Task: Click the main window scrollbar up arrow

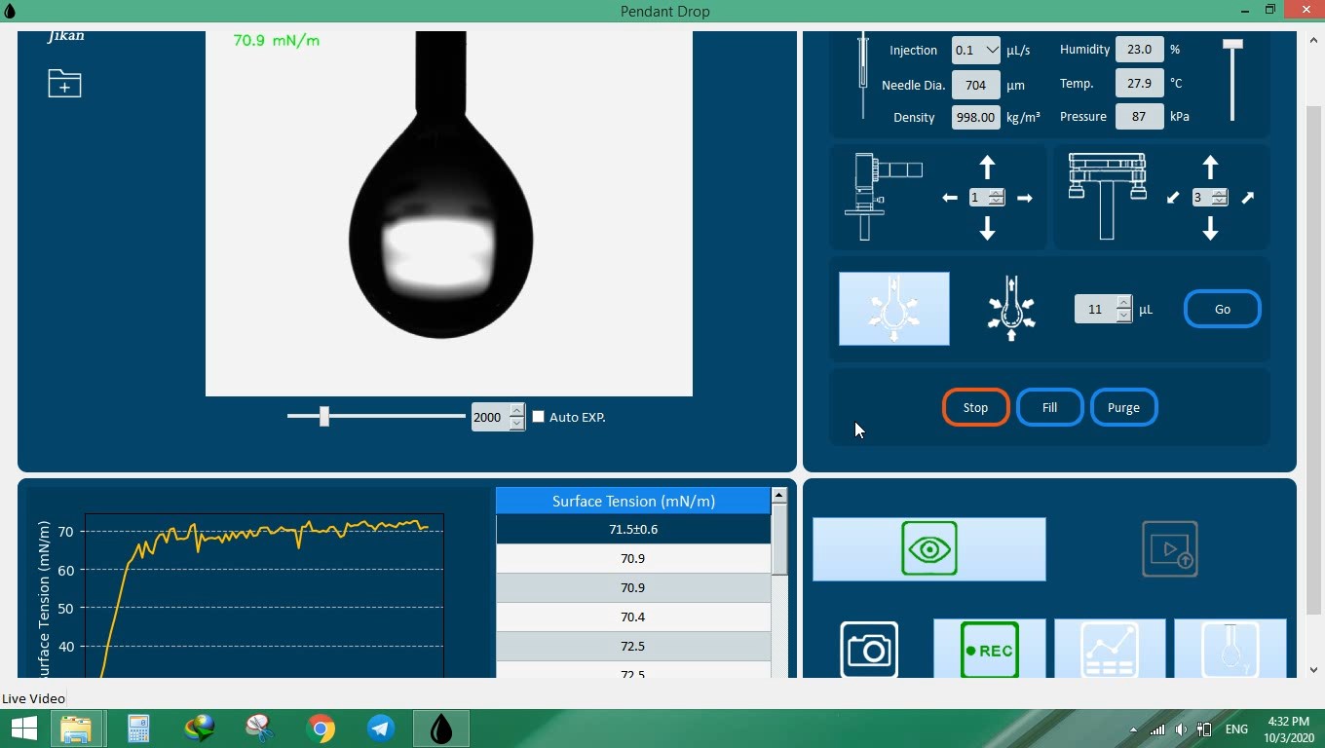Action: (x=1313, y=40)
